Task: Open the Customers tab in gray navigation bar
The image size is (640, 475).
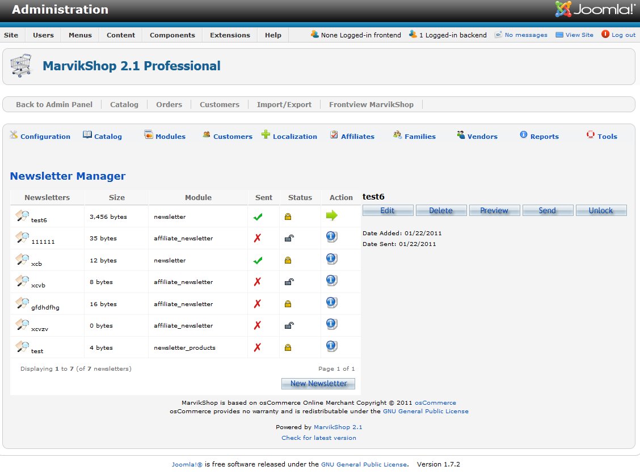Action: 220,104
